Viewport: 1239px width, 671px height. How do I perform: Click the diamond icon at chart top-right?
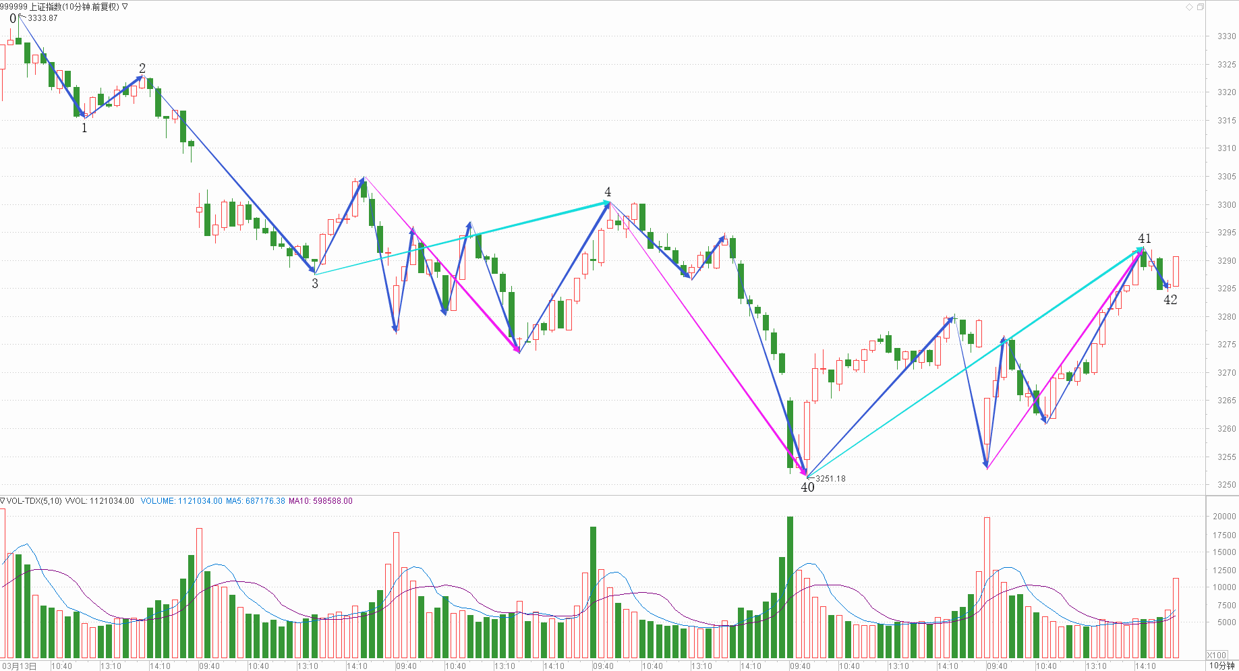pos(1189,7)
